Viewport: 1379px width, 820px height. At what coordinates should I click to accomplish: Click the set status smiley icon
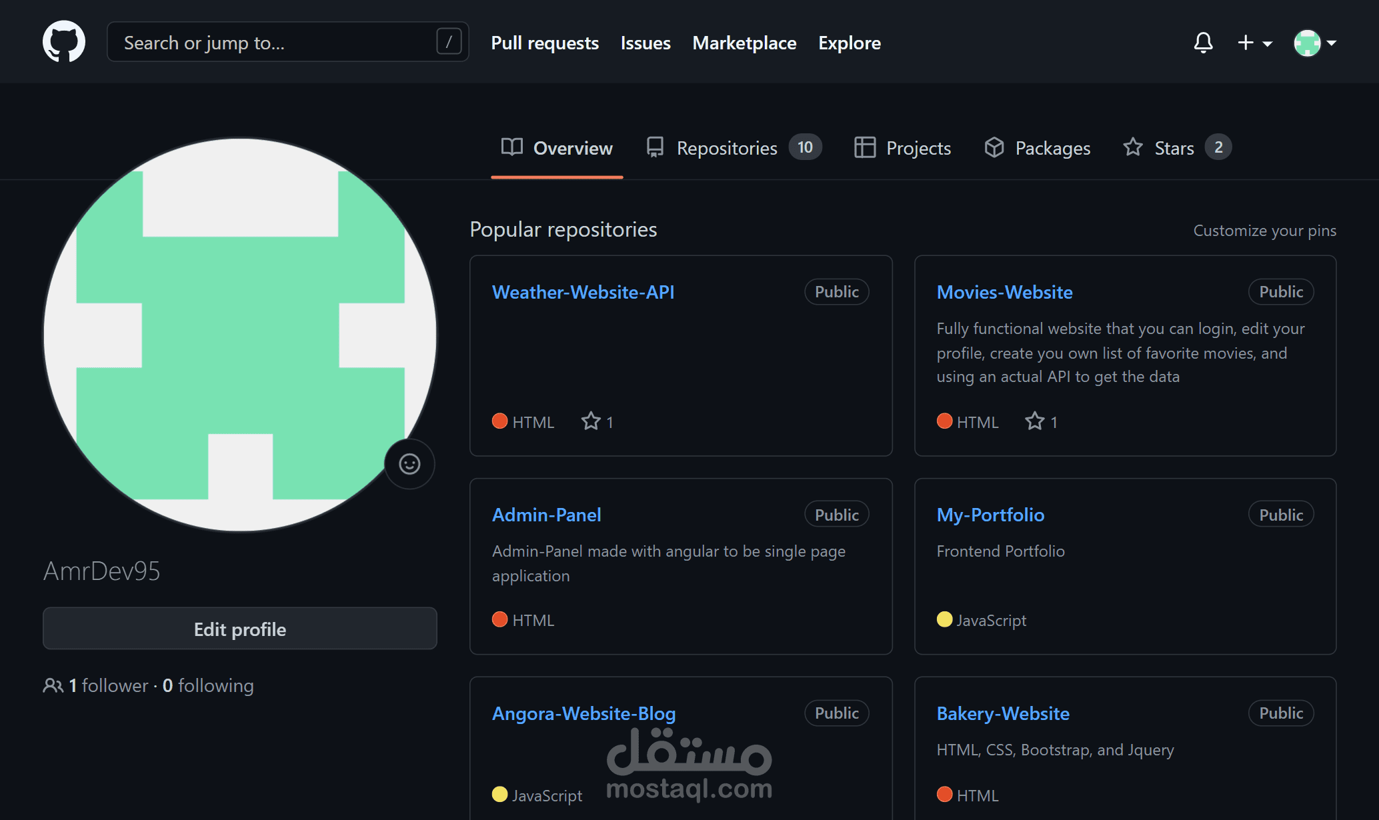(x=409, y=464)
